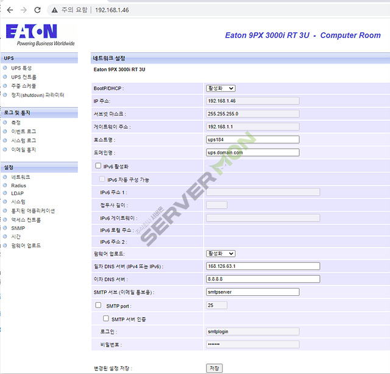The image size is (390, 374).
Task: Go to 주중 스케쥴 in the sidebar
Action: click(23, 86)
